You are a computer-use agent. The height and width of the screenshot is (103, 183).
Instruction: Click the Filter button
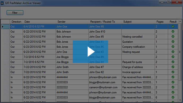[15, 13]
